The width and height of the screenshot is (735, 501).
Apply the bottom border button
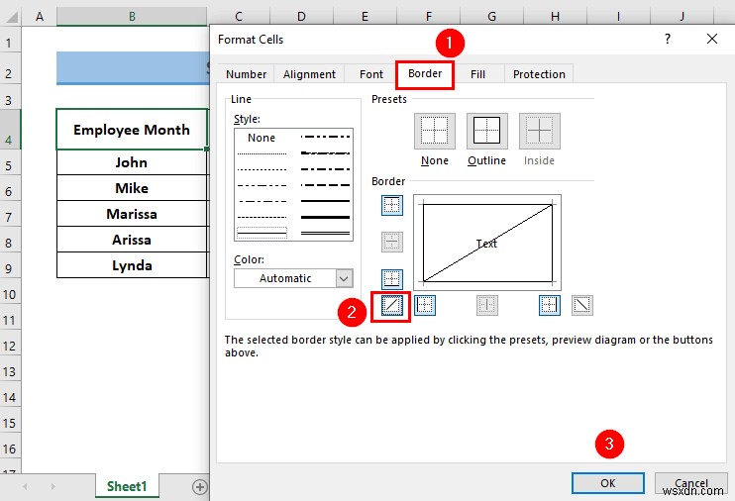(x=392, y=279)
